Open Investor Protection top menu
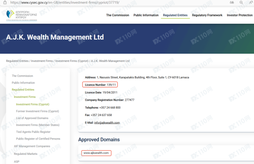The image size is (254, 164). [x=239, y=15]
